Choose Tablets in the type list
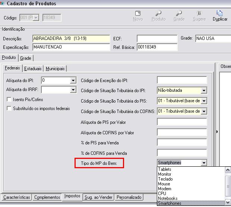The width and height of the screenshot is (231, 207). (165, 169)
